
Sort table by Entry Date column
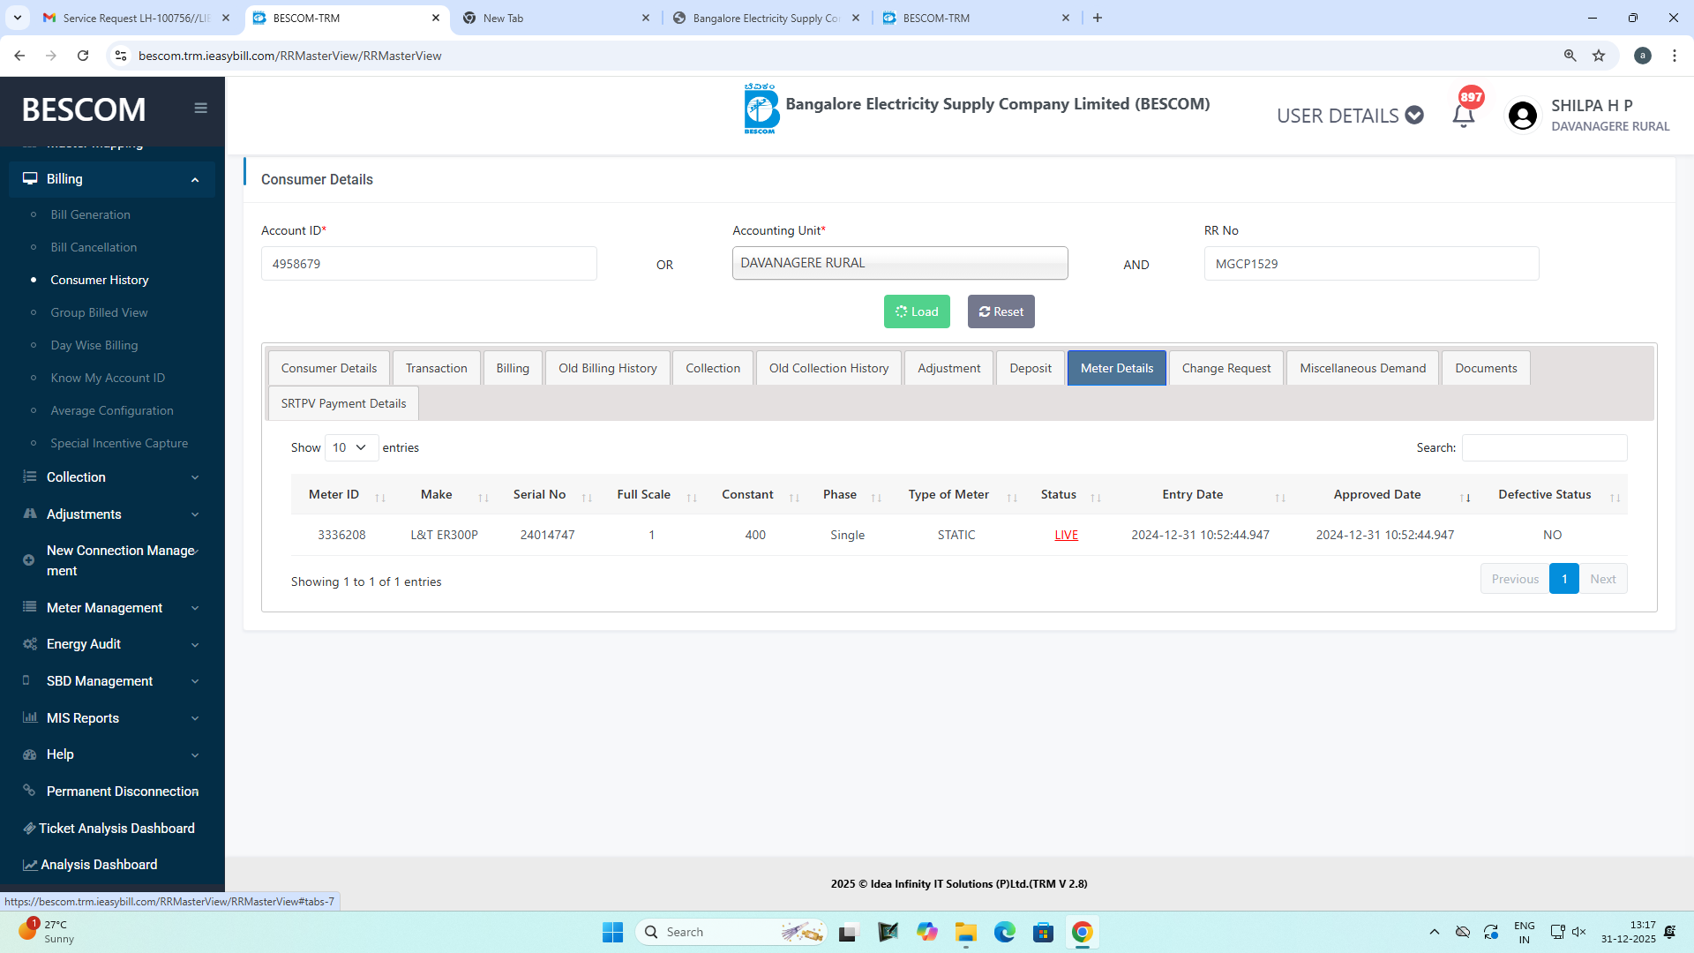(x=1192, y=495)
